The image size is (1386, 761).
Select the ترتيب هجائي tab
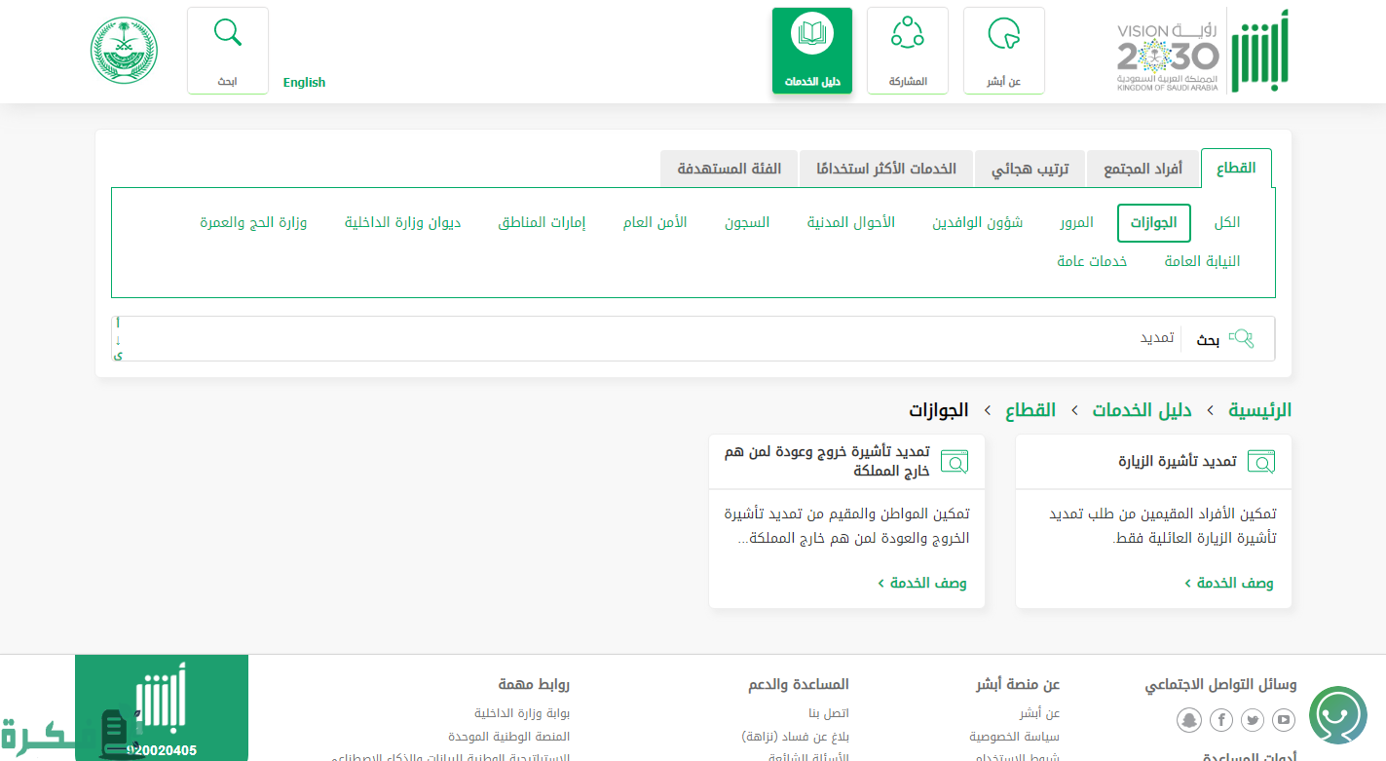tap(1030, 169)
